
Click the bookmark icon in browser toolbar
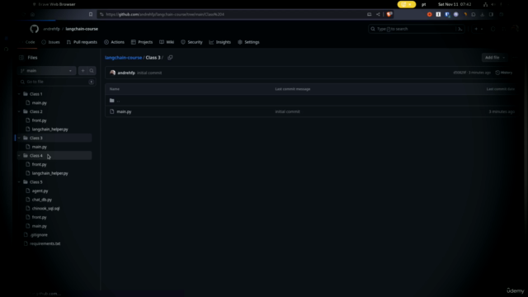point(91,15)
